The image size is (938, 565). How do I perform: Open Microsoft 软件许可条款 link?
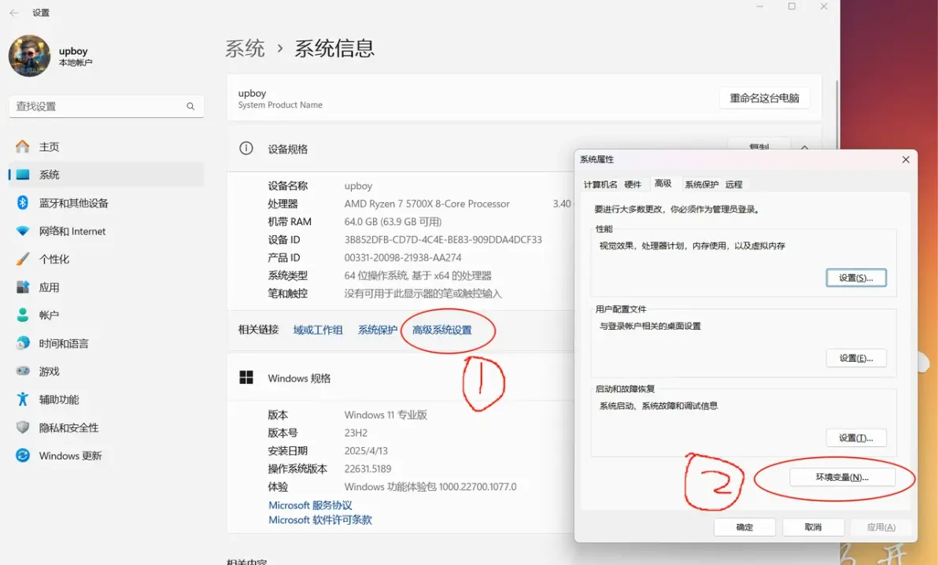coord(320,520)
